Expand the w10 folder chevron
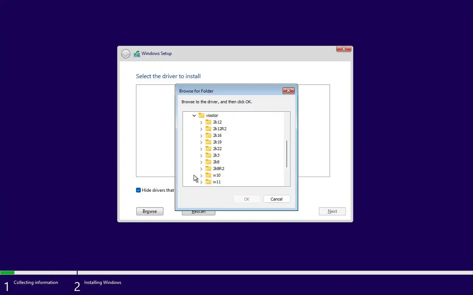Viewport: 473px width, 295px height. pos(201,175)
